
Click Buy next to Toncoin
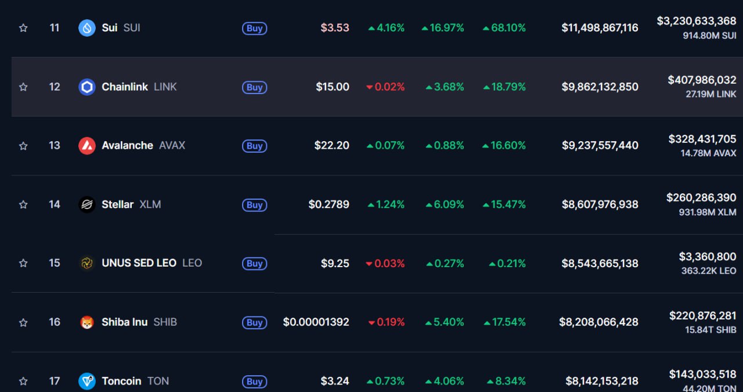[254, 382]
